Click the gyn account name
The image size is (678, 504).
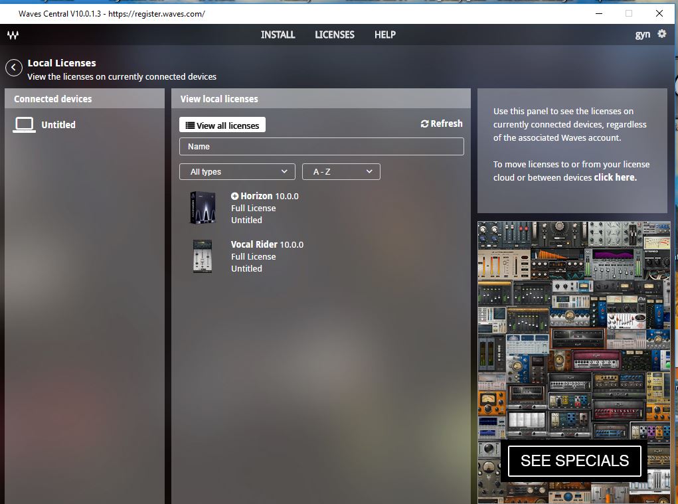click(x=642, y=35)
